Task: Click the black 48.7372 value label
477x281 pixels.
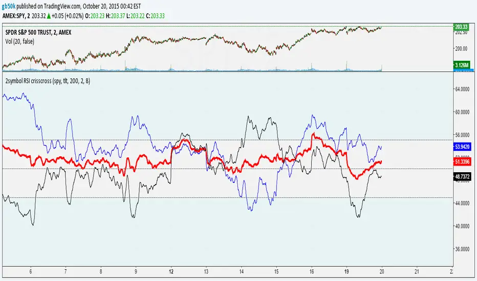Action: (462, 176)
